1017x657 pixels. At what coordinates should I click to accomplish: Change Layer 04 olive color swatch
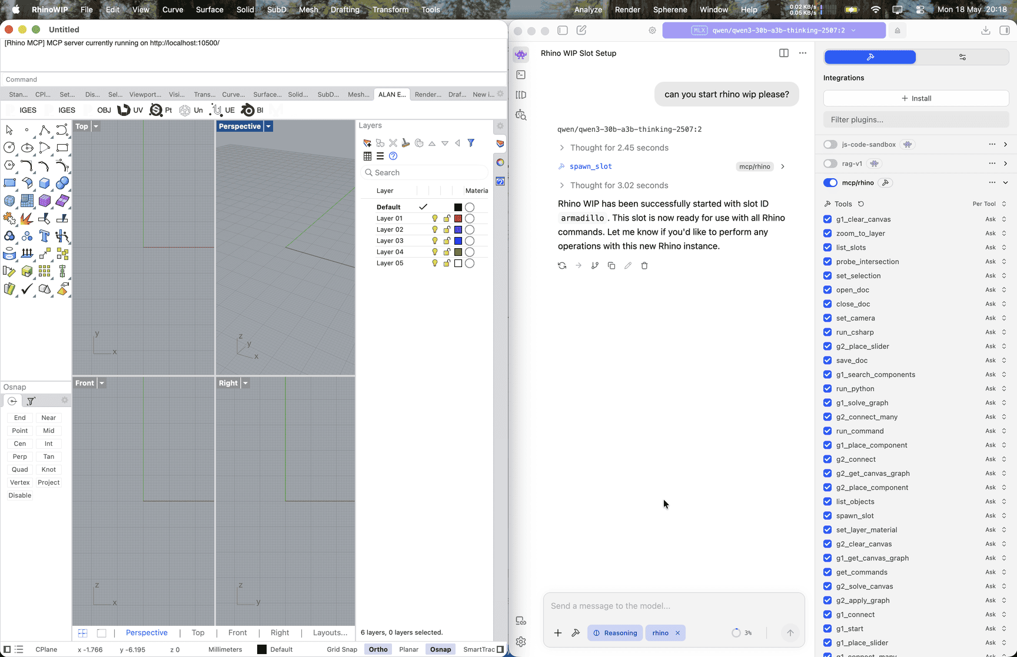tap(458, 252)
